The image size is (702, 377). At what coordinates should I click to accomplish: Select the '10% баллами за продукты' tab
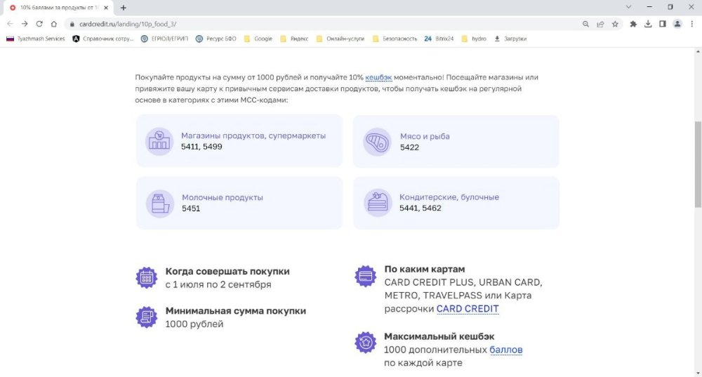click(58, 7)
